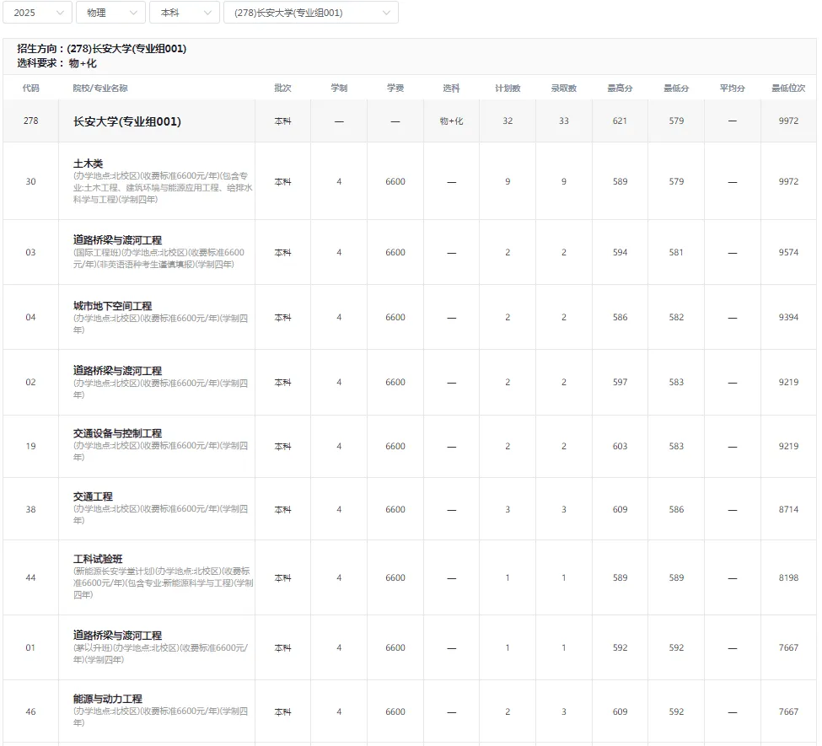
Task: Click the 批次 column header
Action: point(282,88)
